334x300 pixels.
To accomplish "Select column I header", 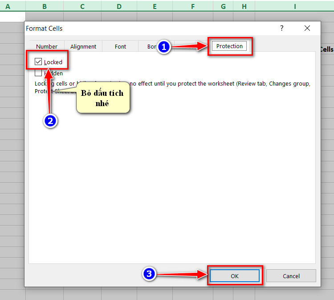I will pos(295,6).
